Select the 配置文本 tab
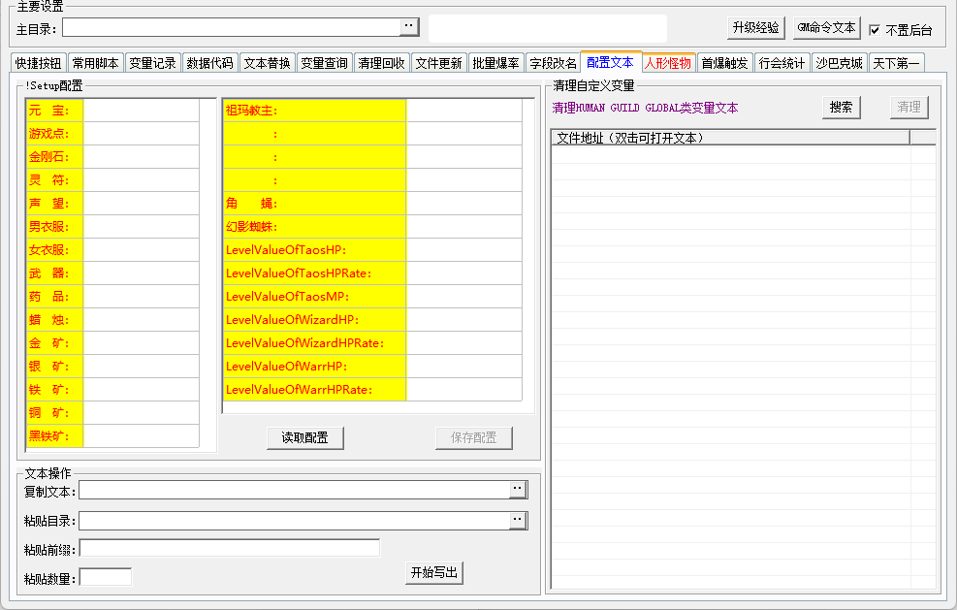The image size is (957, 610). point(610,62)
